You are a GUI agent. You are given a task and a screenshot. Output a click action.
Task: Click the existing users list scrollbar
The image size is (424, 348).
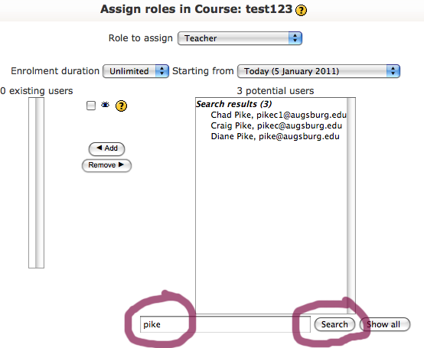40,183
